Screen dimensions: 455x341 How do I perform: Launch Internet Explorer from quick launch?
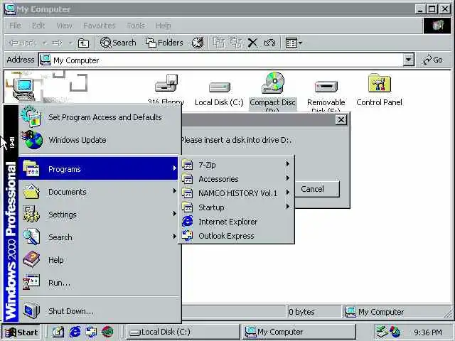[x=75, y=332]
